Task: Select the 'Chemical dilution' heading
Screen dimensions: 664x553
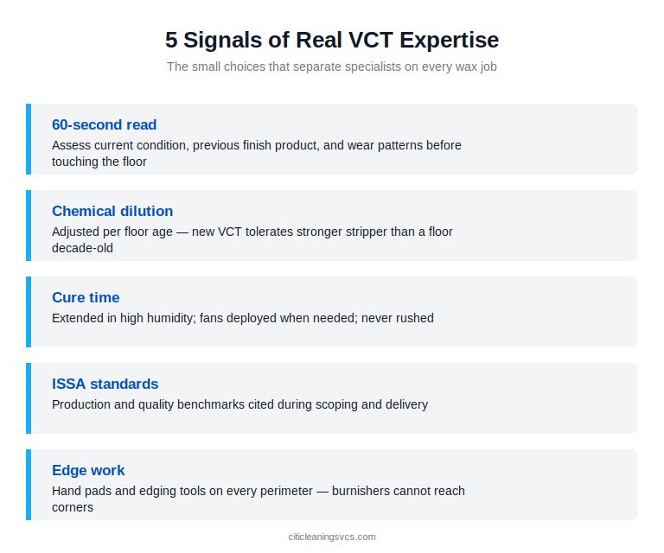Action: tap(112, 211)
